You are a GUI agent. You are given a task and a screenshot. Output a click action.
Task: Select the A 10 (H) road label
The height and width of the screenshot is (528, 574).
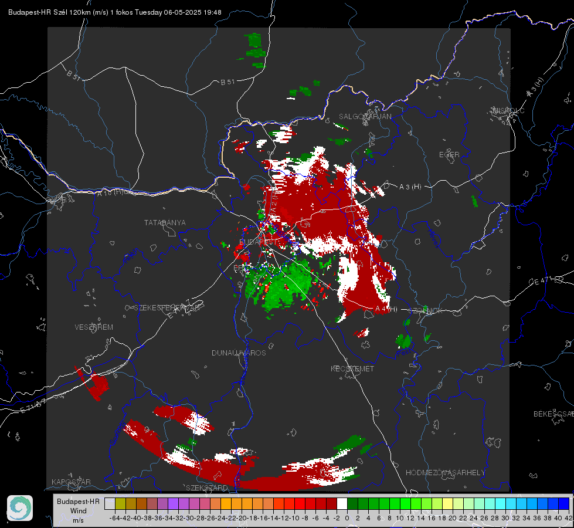pyautogui.click(x=111, y=192)
